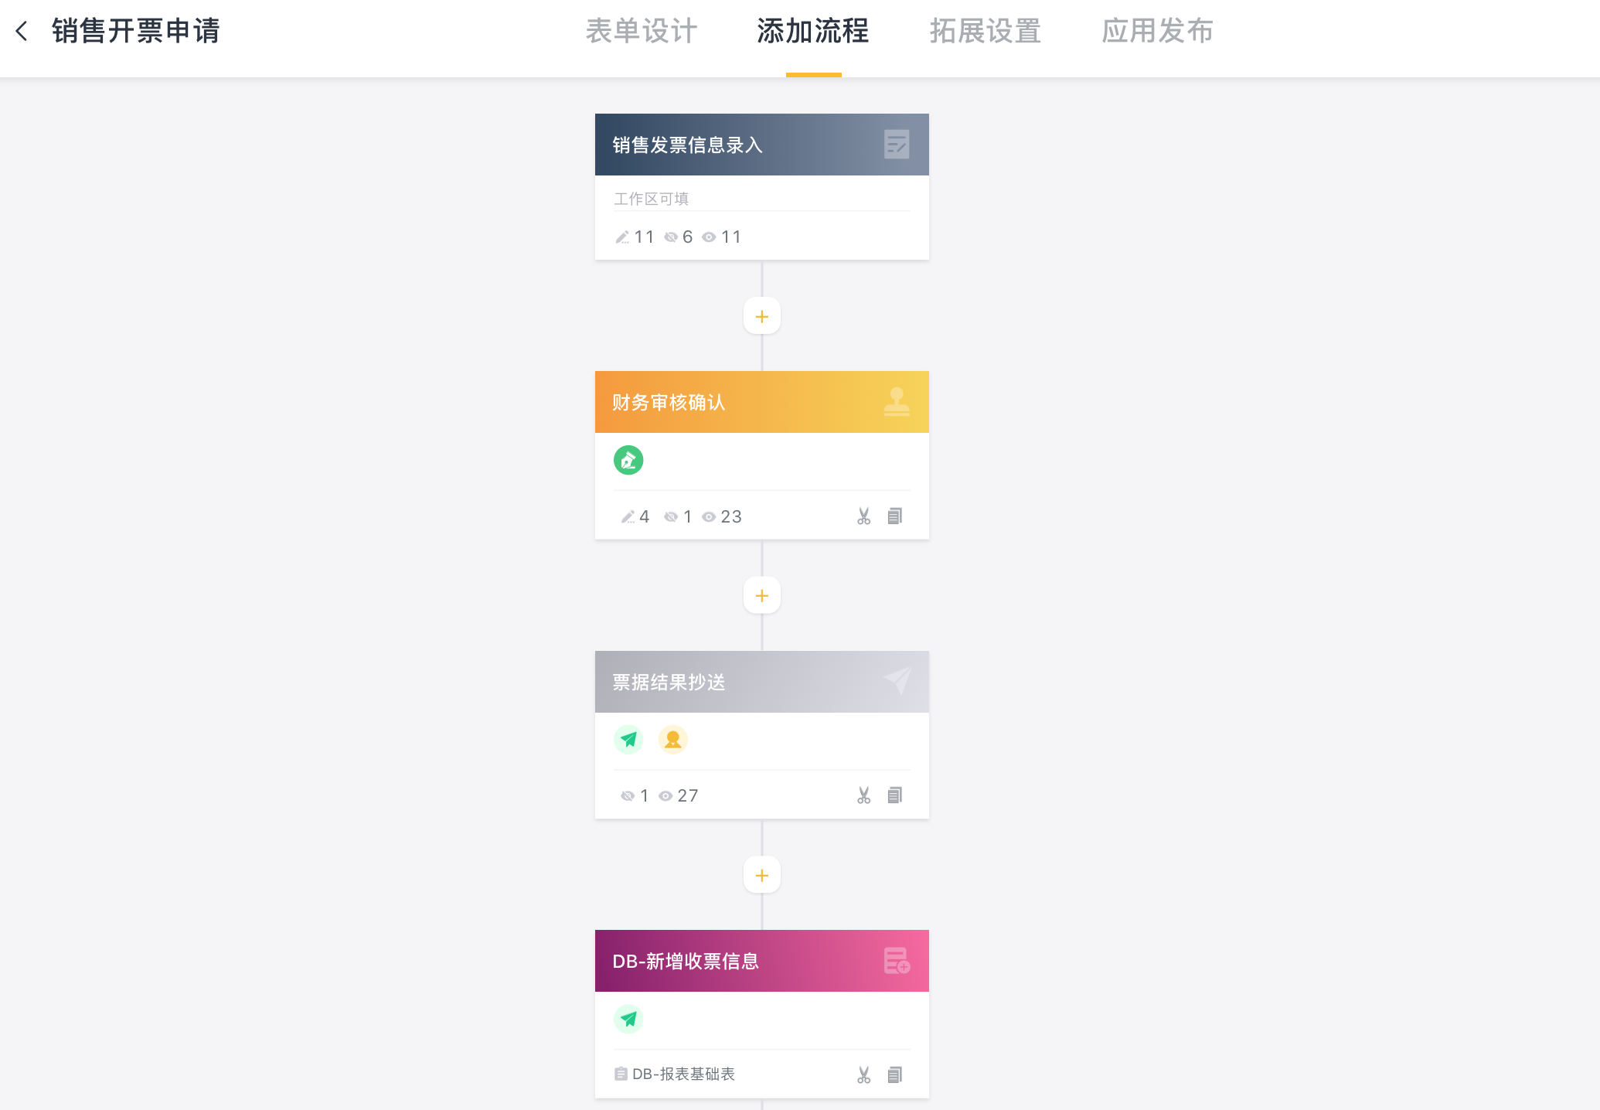Go to the 应用发布 tab
1600x1110 pixels.
[1157, 31]
